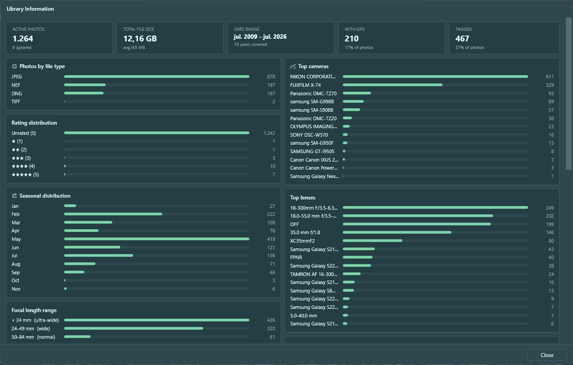Click the "9 ignored" note under Active Photos

tap(22, 48)
